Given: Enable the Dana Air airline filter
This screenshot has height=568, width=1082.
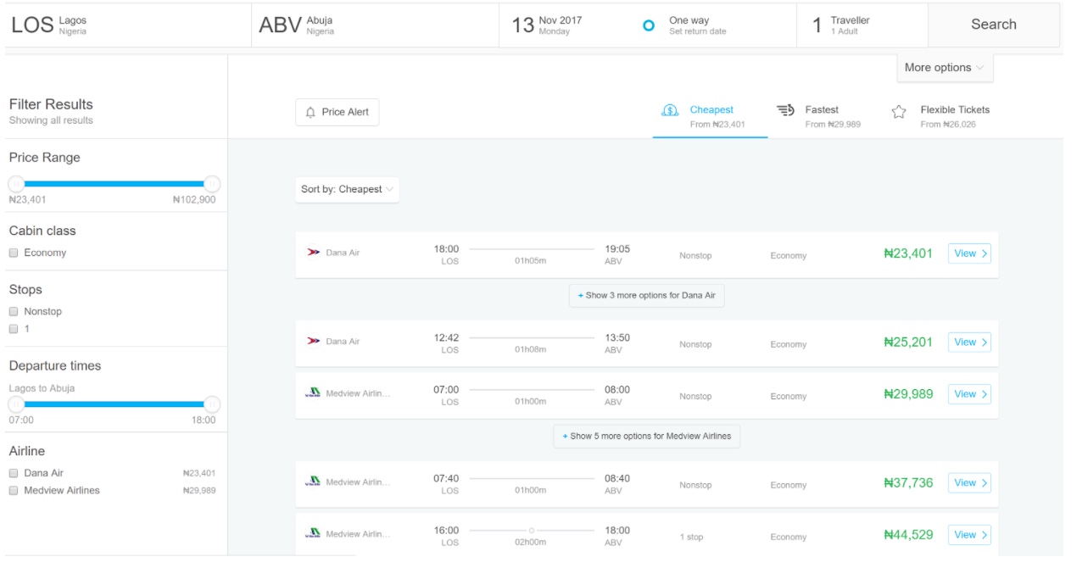Looking at the screenshot, I should (14, 475).
